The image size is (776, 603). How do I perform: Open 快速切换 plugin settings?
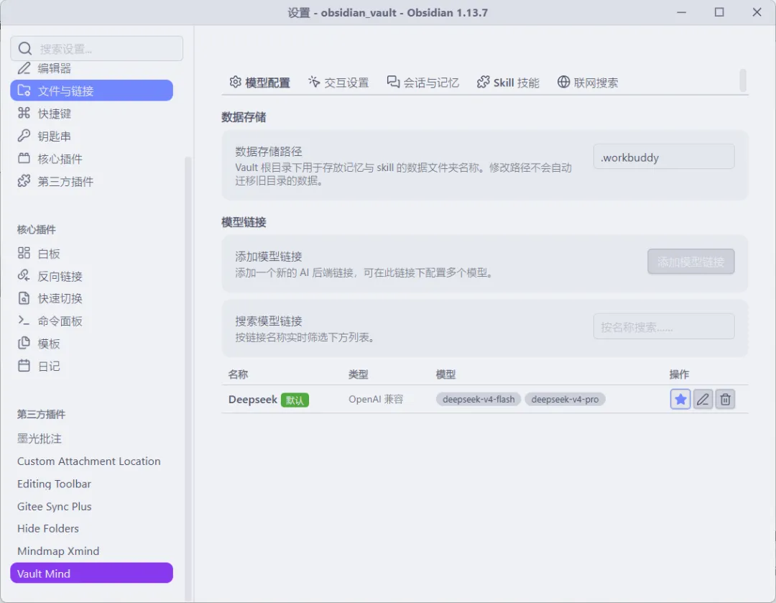[91, 298]
